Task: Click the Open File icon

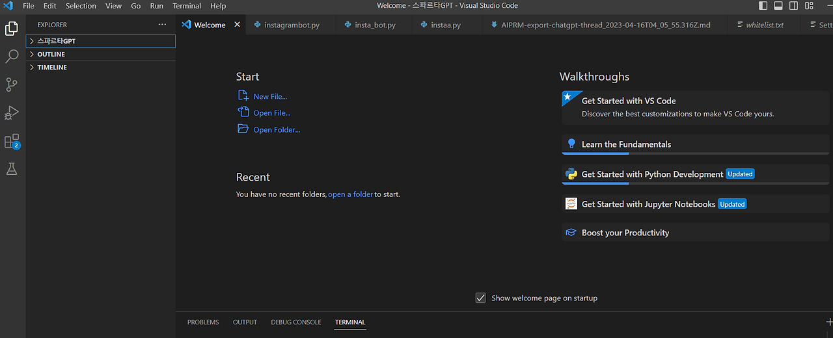Action: tap(243, 112)
